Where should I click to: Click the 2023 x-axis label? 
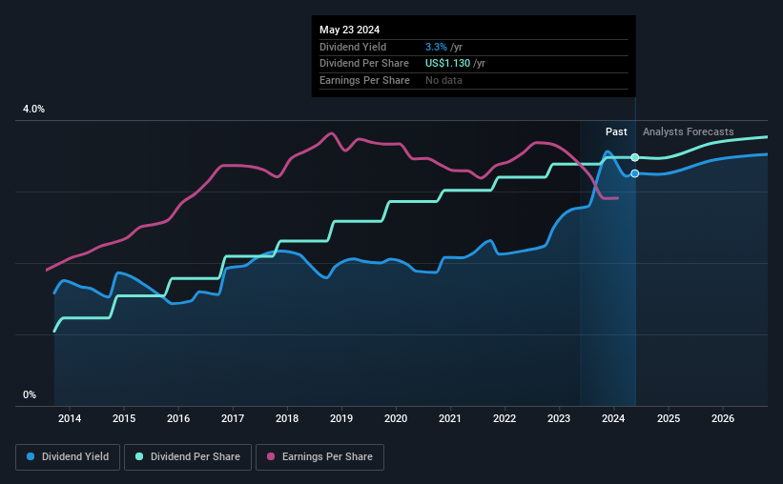(559, 418)
